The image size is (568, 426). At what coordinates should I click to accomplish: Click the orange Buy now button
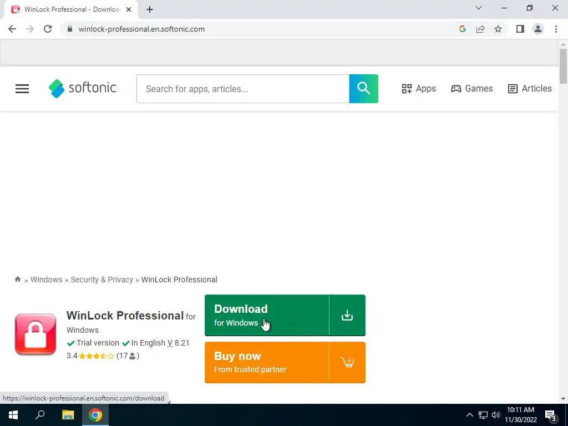point(285,362)
